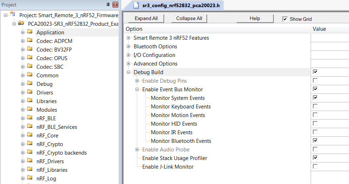Click the nRF_Drivers folder icon
Viewport: 349px width, 184px height.
pos(30,161)
